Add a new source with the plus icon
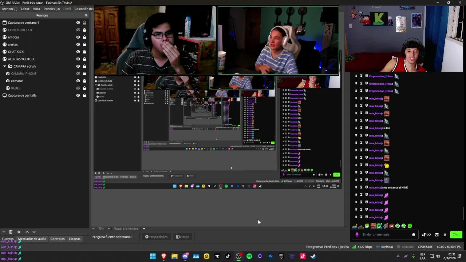This screenshot has height=262, width=466. [4, 232]
